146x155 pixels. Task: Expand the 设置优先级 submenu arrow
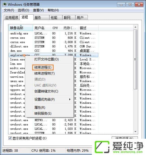70,99
